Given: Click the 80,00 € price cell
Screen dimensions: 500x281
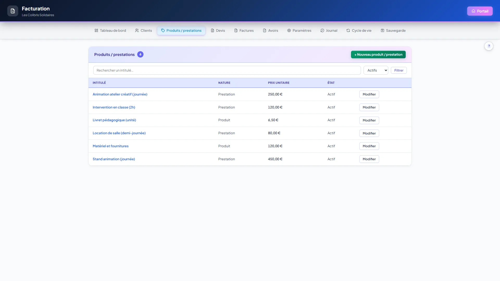Looking at the screenshot, I should coord(274,133).
